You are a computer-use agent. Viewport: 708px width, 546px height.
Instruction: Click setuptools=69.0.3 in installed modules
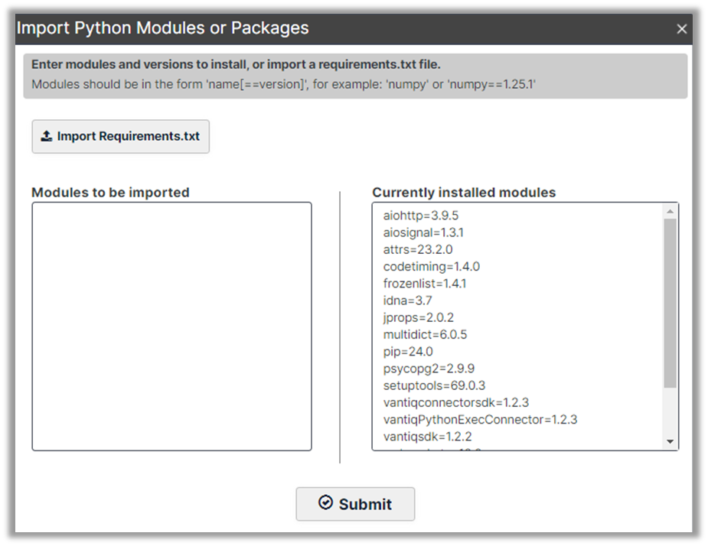434,385
